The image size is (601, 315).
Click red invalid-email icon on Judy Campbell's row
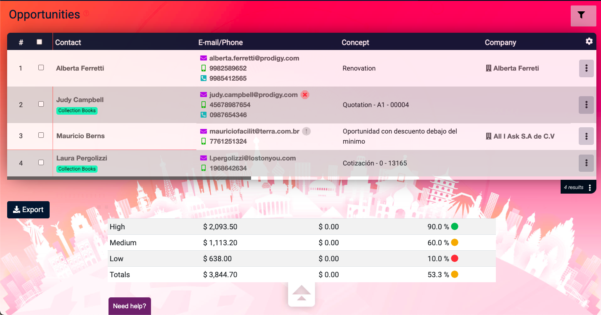coord(305,95)
